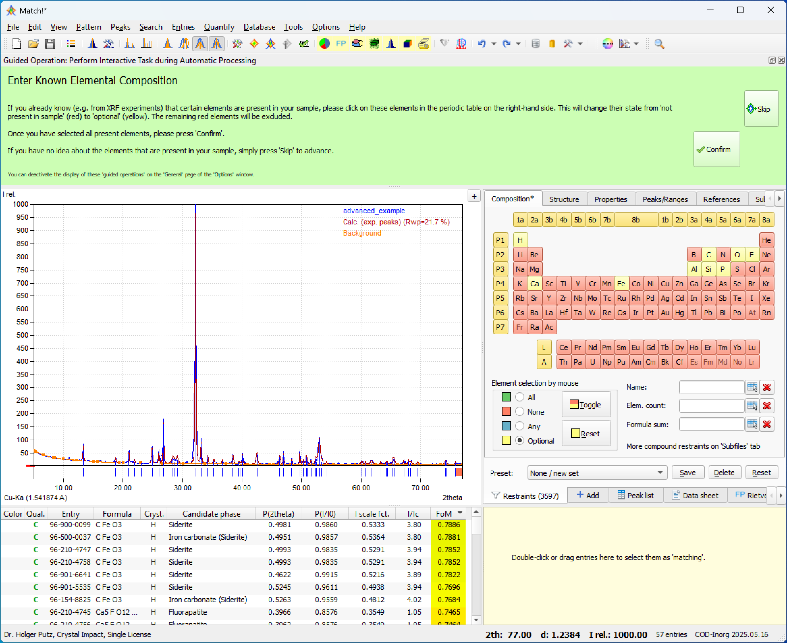787x643 pixels.
Task: Click the Toggle element selection button
Action: [586, 404]
